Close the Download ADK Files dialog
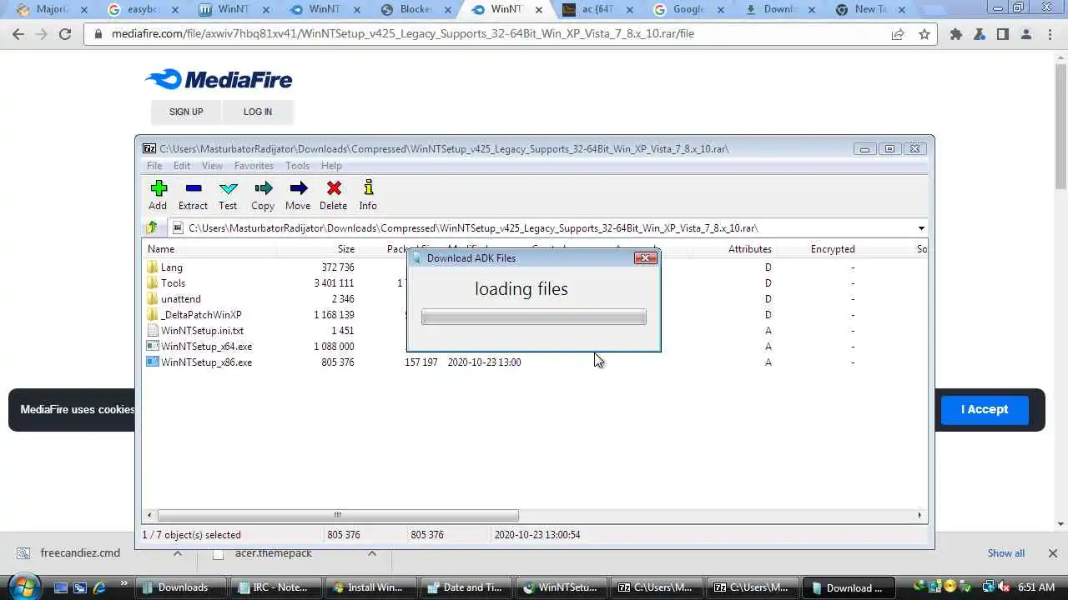Viewport: 1068px width, 600px height. [646, 257]
